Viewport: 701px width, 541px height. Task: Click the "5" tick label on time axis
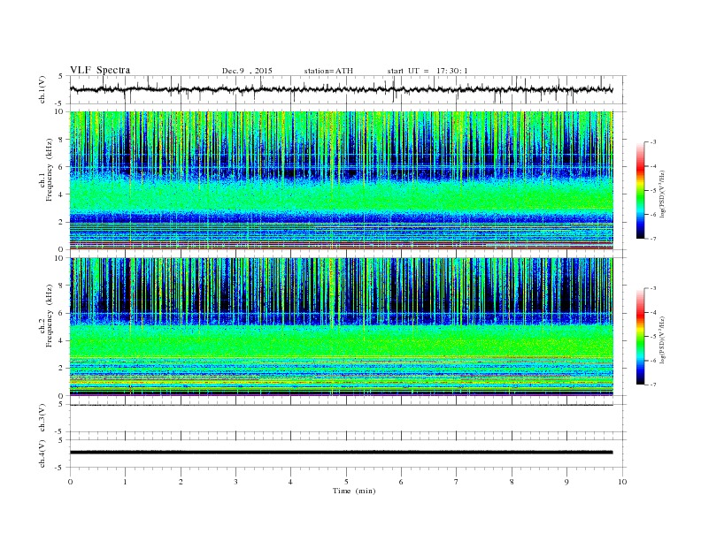click(x=346, y=482)
